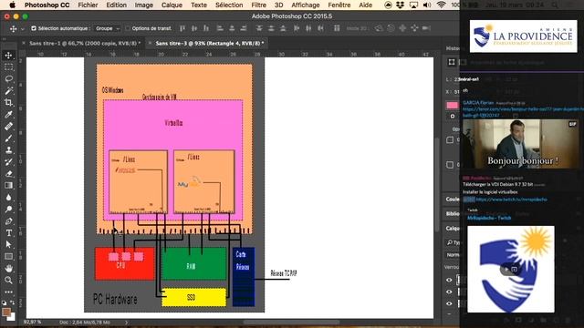
Task: Open the Move tool preset picker arrow
Action: point(22,28)
